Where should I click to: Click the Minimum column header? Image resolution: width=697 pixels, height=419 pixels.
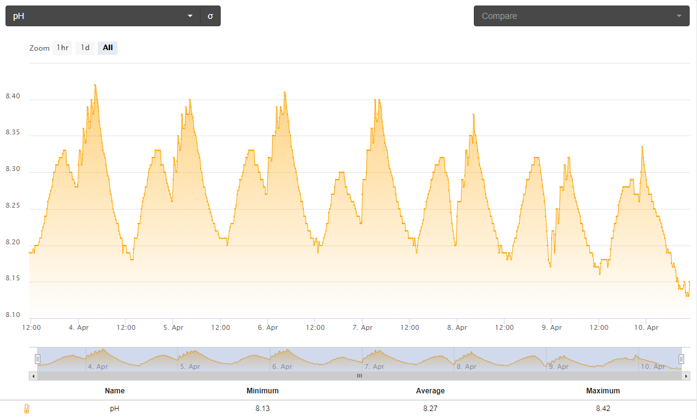(x=262, y=391)
